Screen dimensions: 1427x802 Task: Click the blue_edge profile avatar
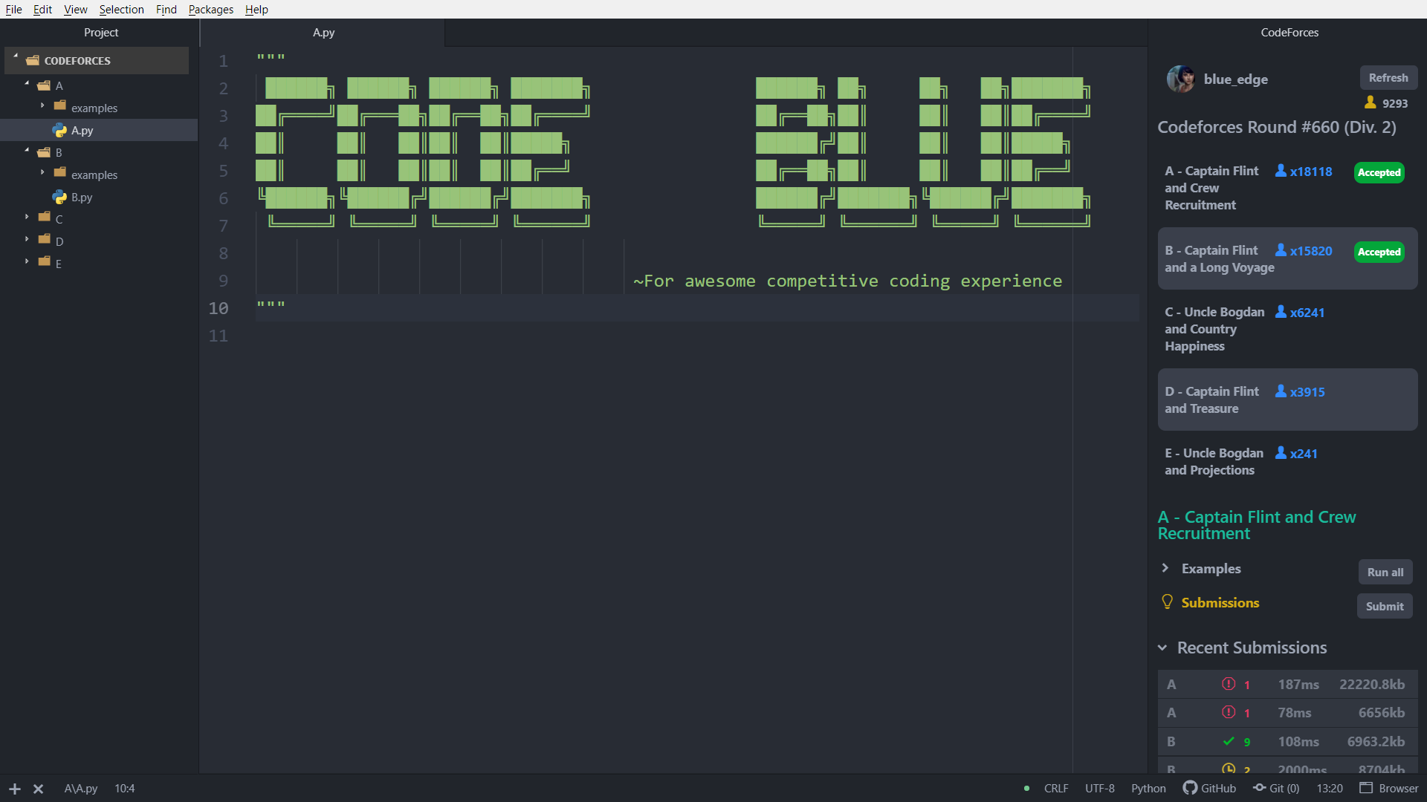[1180, 79]
